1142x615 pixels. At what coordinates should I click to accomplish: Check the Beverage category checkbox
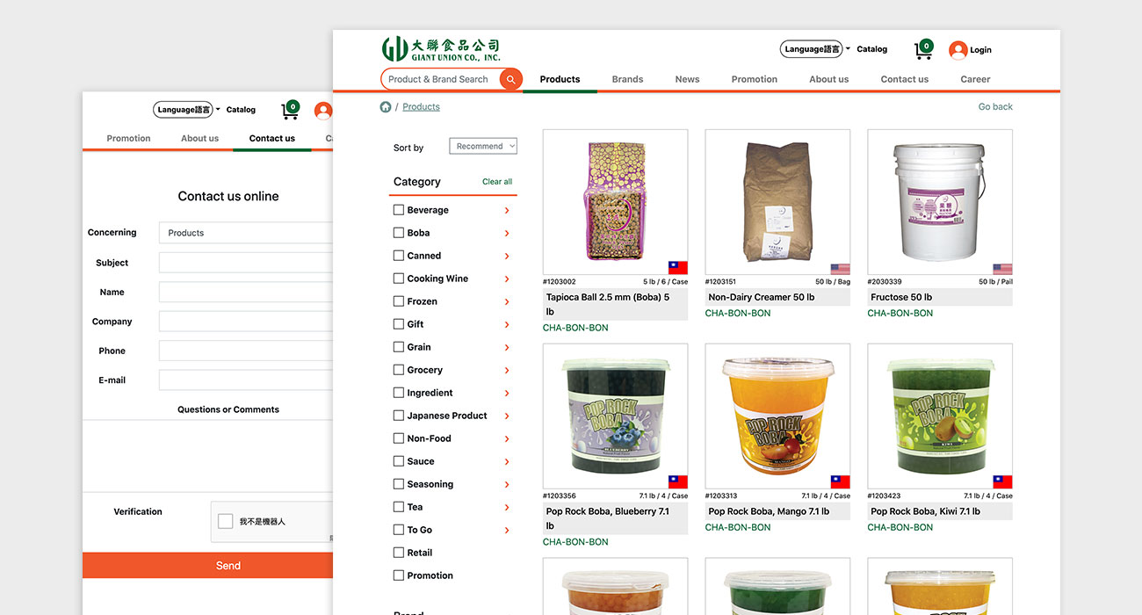point(399,210)
